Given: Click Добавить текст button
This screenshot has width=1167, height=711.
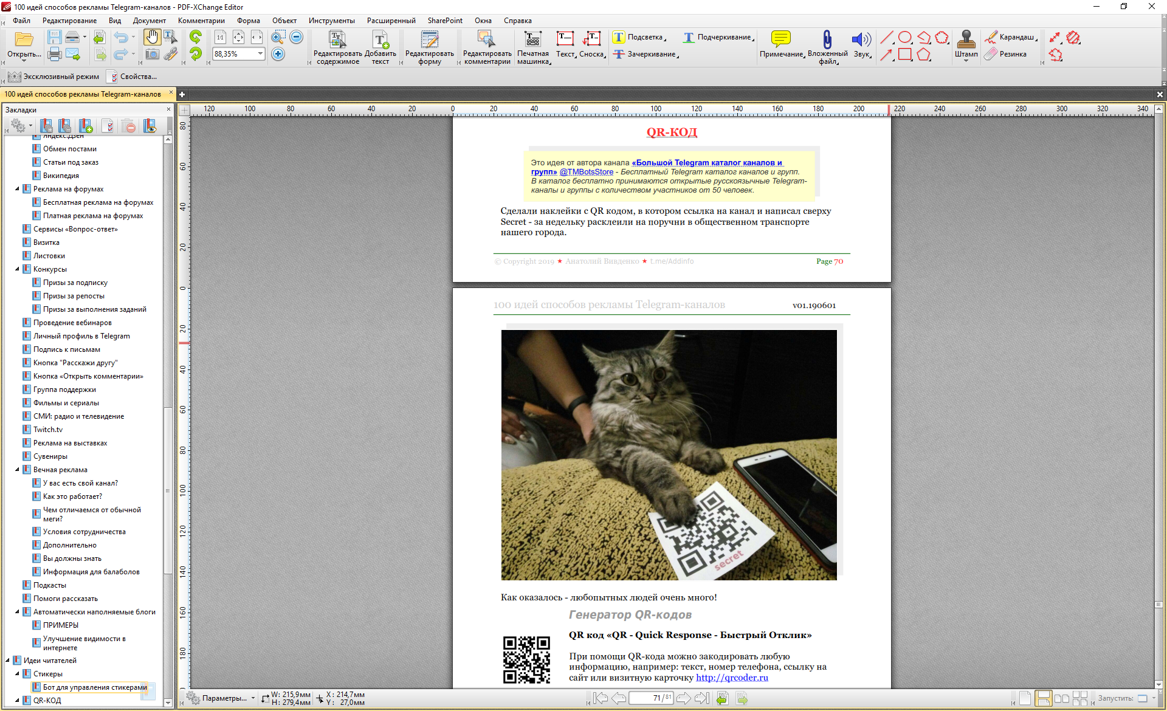Looking at the screenshot, I should tap(380, 47).
